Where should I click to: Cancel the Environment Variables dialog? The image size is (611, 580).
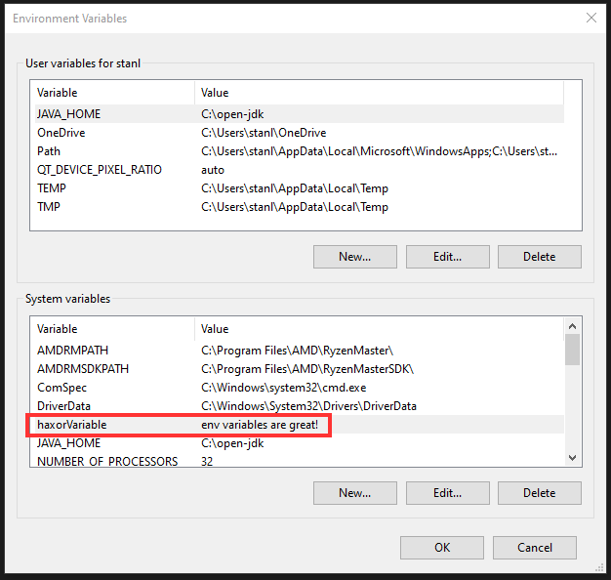[x=534, y=547]
